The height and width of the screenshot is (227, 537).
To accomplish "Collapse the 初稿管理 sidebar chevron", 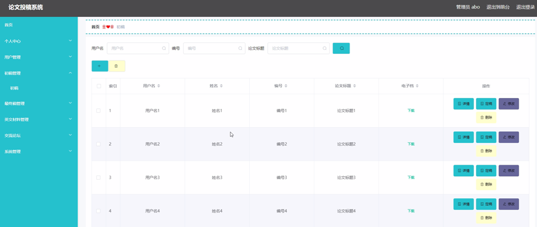I will [70, 73].
